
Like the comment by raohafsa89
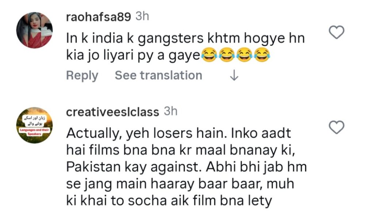(x=337, y=33)
